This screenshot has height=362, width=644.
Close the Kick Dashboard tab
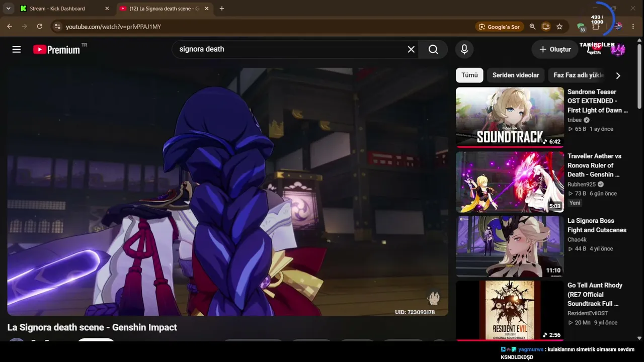pos(107,9)
